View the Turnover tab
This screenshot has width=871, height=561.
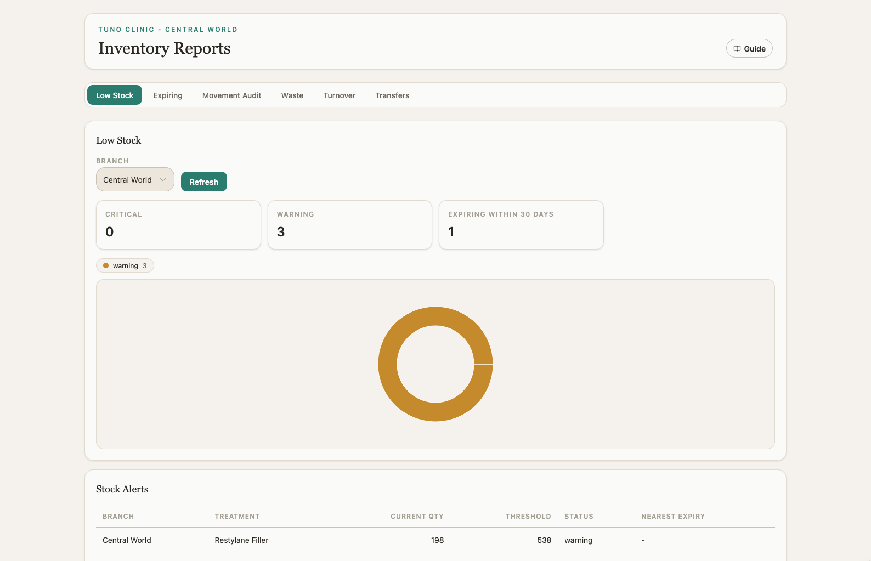340,95
